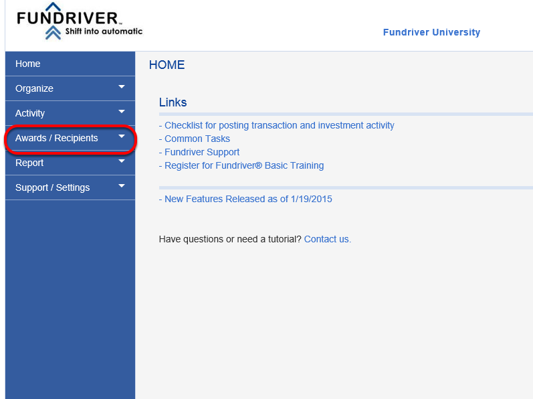
Task: Expand the Organize dropdown arrow
Action: 121,87
